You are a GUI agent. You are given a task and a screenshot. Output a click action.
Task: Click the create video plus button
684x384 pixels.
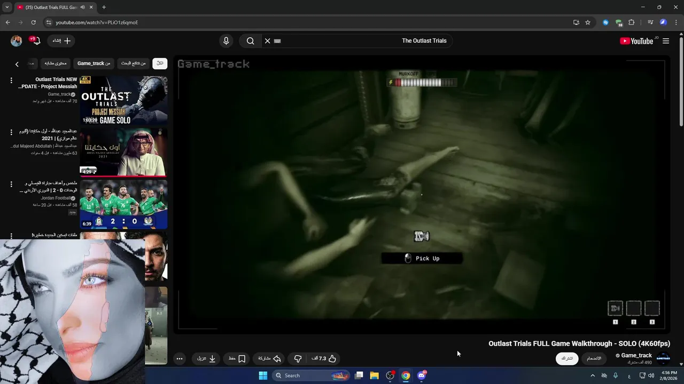tap(62, 41)
